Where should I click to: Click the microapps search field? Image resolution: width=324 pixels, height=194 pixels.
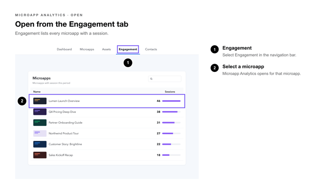pos(165,79)
